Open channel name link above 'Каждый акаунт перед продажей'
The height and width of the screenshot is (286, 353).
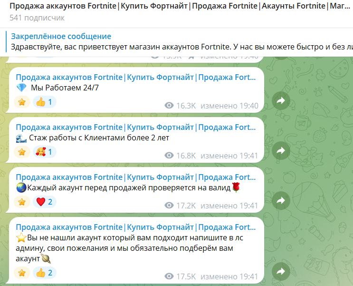(136, 178)
